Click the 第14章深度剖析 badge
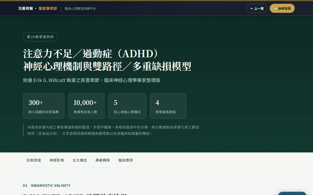313x195 pixels. point(40,37)
